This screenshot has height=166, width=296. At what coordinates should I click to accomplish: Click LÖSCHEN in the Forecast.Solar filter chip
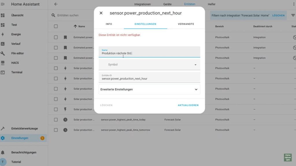(278, 15)
